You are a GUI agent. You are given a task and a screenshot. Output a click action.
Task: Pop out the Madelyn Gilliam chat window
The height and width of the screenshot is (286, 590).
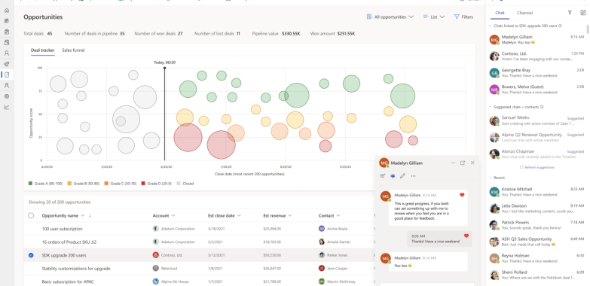click(463, 163)
